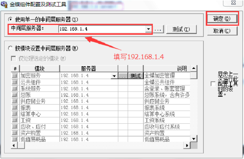The image size is (244, 159).
Task: Close the configuration tool window
Action: click(x=233, y=3)
